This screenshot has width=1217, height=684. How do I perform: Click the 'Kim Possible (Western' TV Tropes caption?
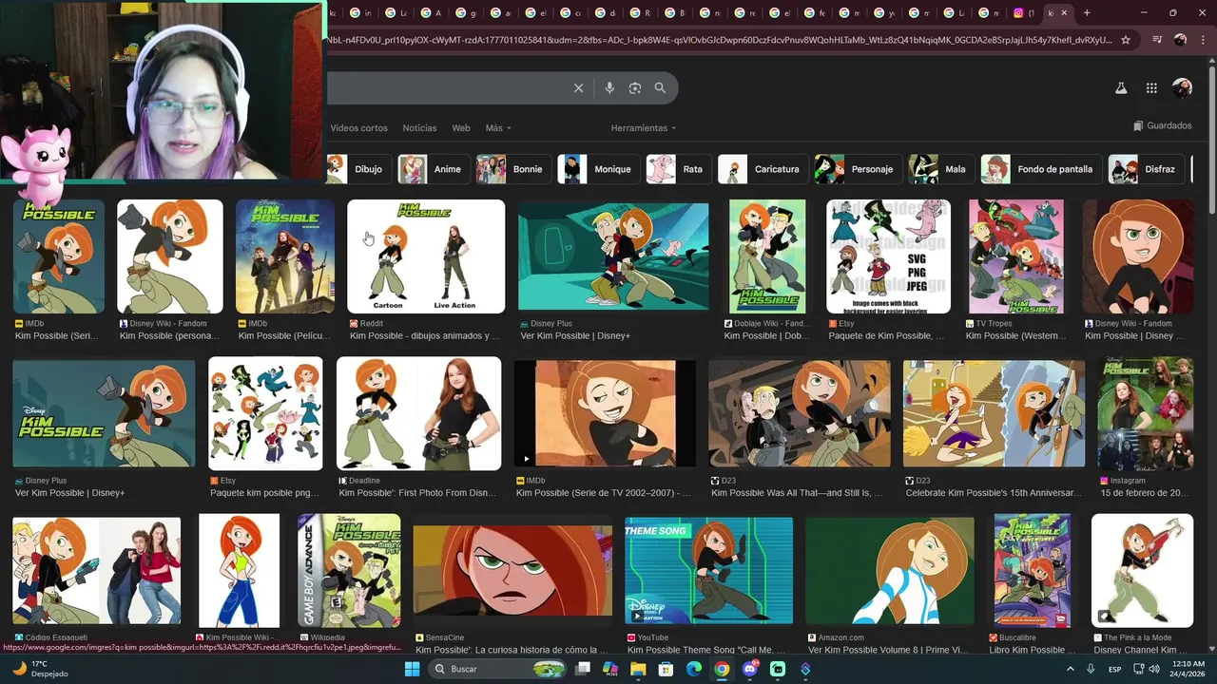click(1016, 335)
